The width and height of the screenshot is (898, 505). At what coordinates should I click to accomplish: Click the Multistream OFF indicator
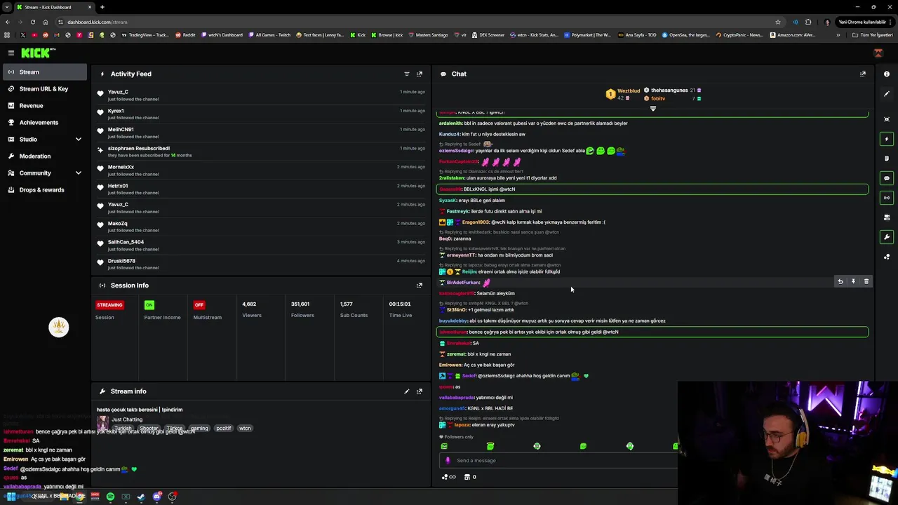point(199,305)
